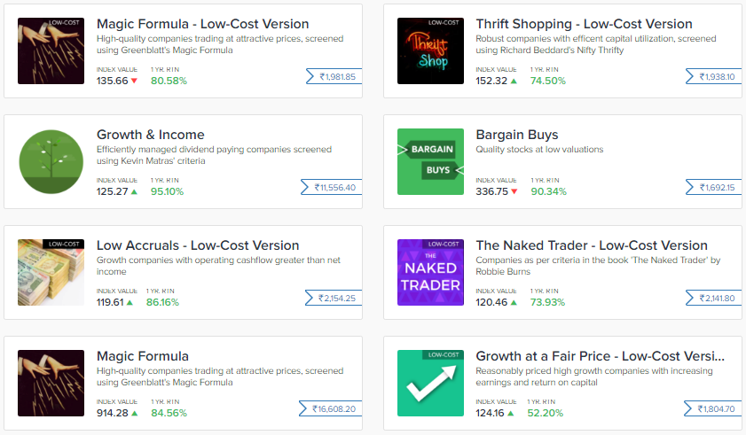The image size is (746, 435).
Task: Open Low Accruals - Low-Cost Version title
Action: click(197, 245)
